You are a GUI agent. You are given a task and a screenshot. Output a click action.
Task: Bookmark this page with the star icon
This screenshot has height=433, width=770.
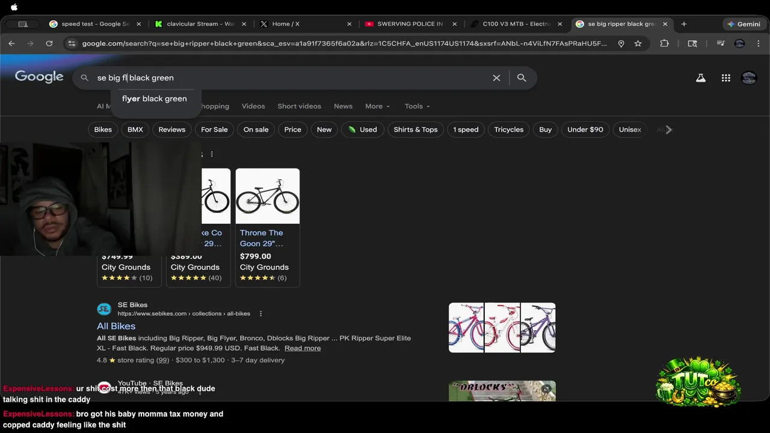pos(638,43)
